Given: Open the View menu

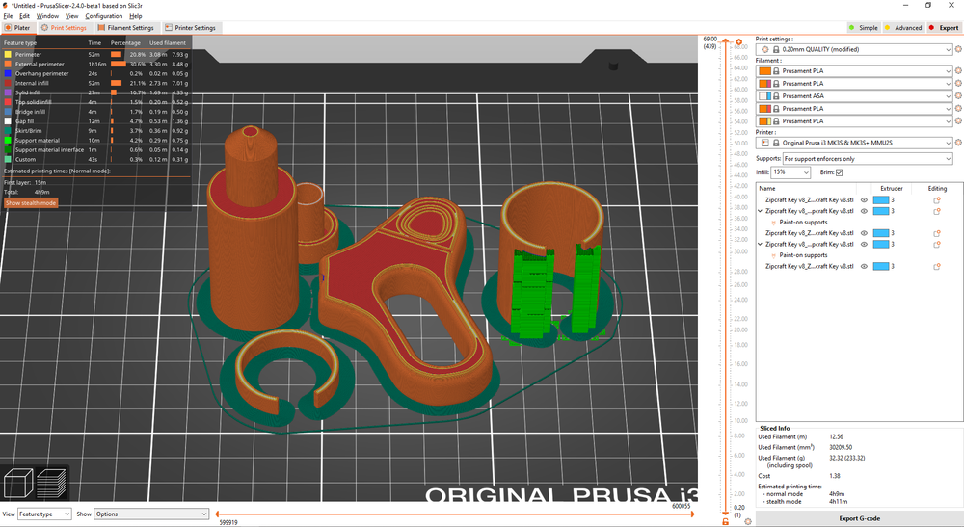Looking at the screenshot, I should point(72,16).
